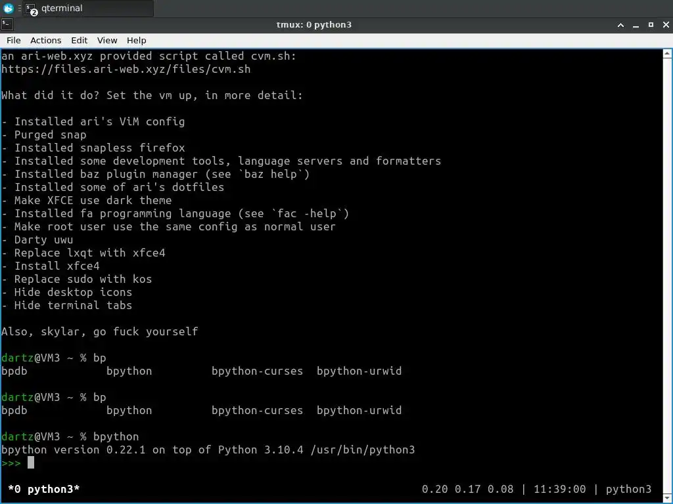Open the File menu
Viewport: 673px width, 504px height.
[13, 40]
